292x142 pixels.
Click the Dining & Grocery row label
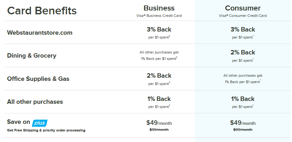[32, 56]
